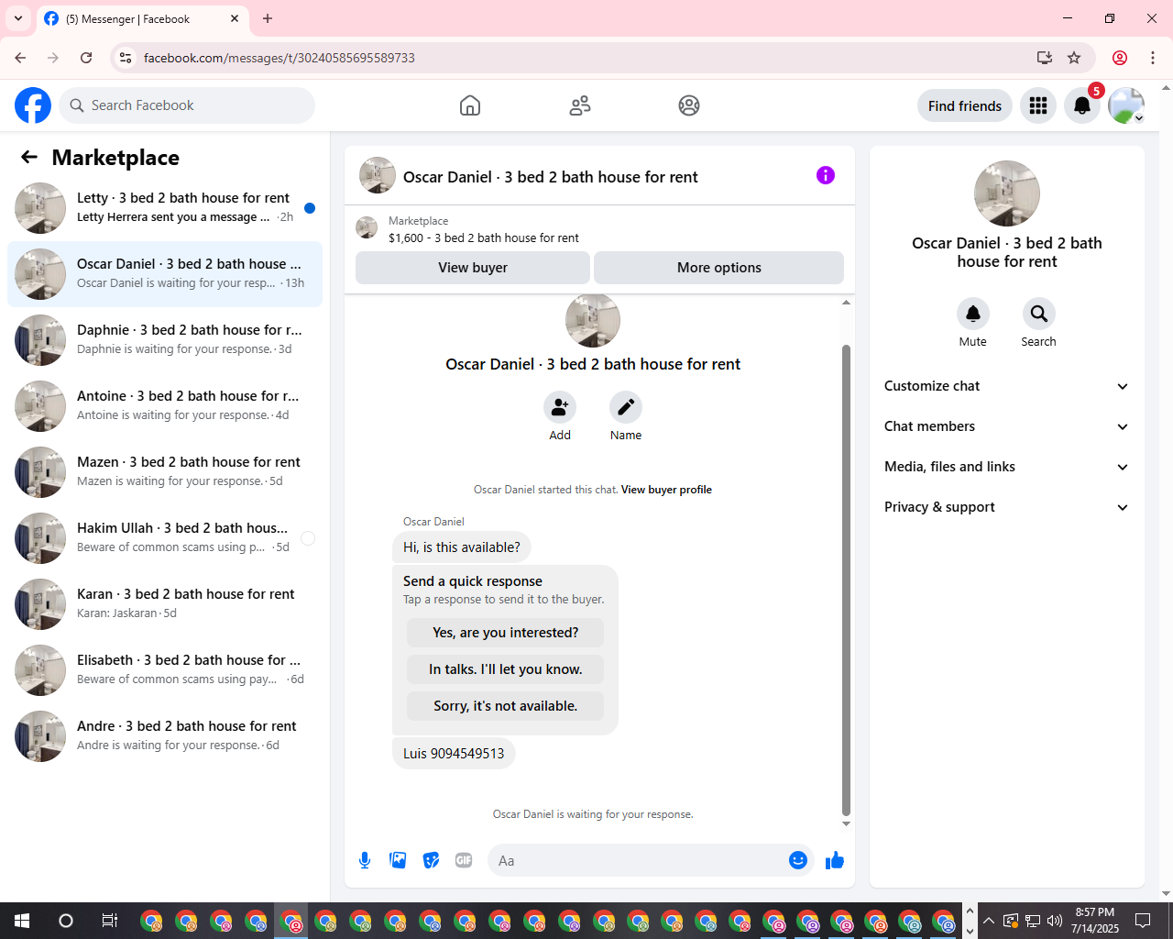Viewport: 1173px width, 939px height.
Task: Send a voice clip with the microphone icon
Action: 365,860
